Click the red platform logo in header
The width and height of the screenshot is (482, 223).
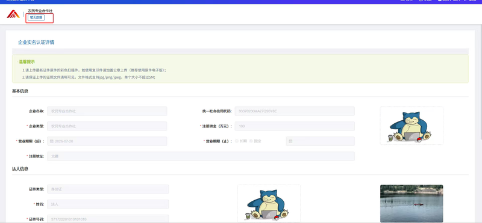click(13, 14)
